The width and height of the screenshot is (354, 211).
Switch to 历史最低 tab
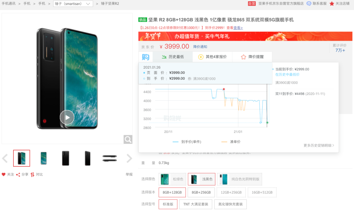point(173,57)
